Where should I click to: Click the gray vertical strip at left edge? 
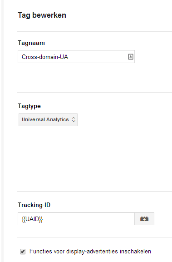point(2,131)
